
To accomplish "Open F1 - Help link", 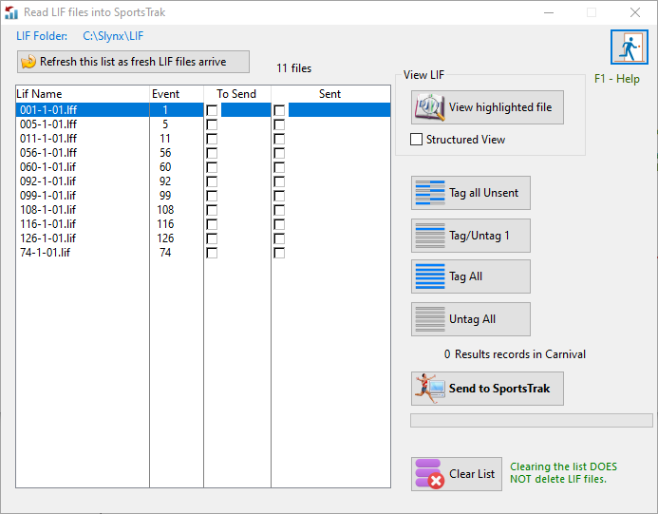I will coord(617,79).
